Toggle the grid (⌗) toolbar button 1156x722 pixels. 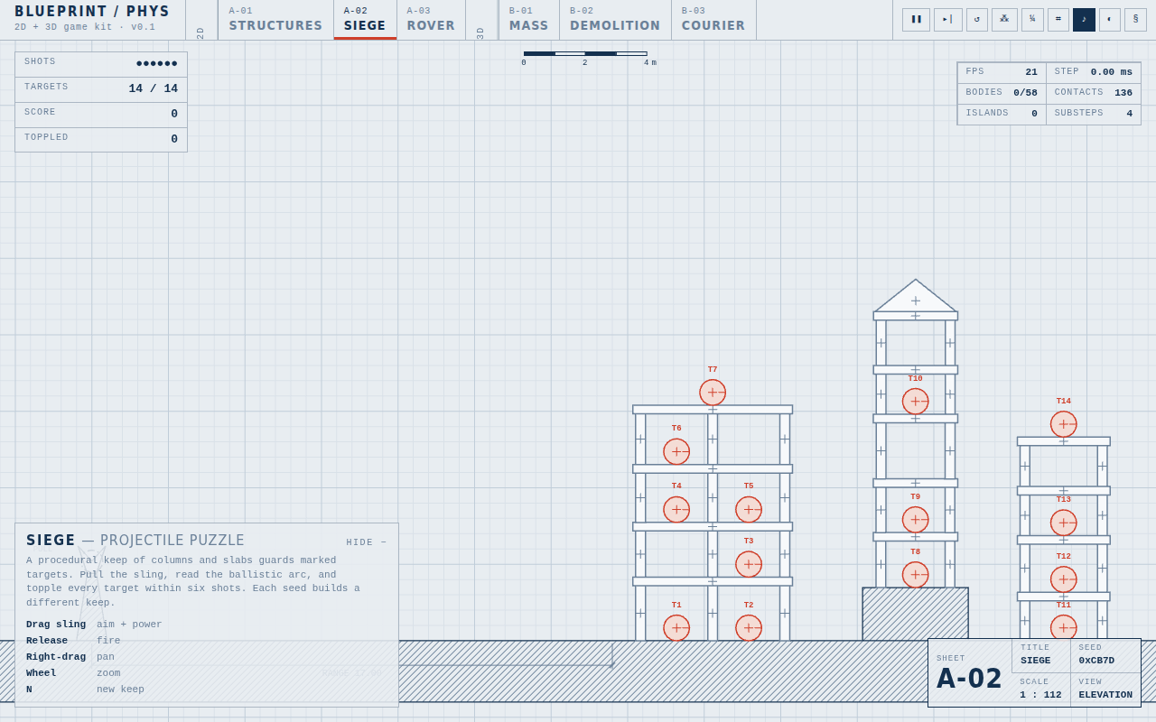click(1058, 20)
